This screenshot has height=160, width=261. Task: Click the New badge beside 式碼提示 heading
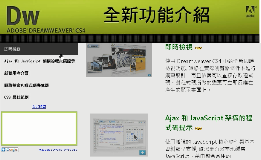(x=198, y=129)
